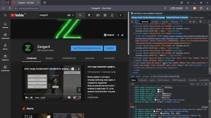
Task: Open the Console DevTools tab
Action: point(155,22)
